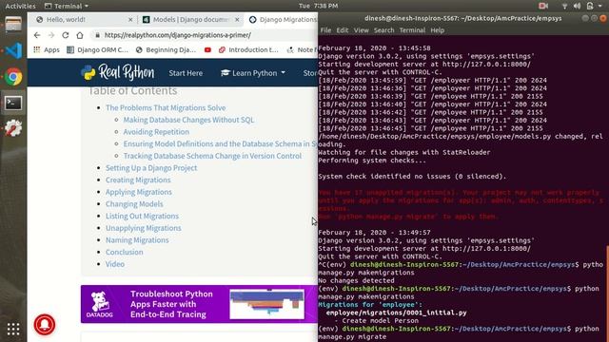The height and width of the screenshot is (342, 609).
Task: Open Changing Models link
Action: [x=134, y=204]
